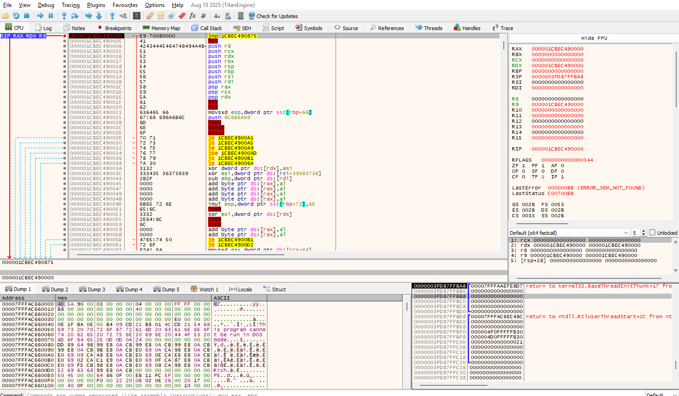Switch to the Breakpoints tab
Image resolution: width=679 pixels, height=396 pixels.
click(x=114, y=28)
